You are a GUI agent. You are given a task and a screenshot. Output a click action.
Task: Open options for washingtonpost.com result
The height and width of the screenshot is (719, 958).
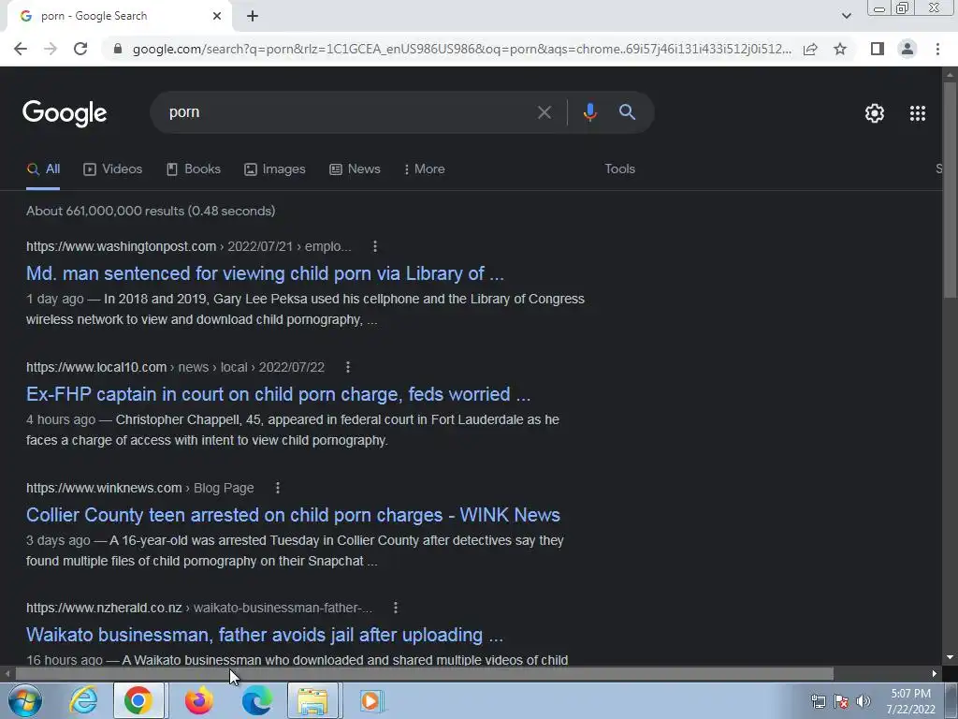click(375, 246)
